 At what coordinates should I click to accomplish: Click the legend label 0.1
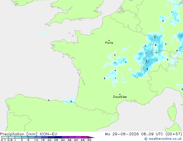point(3,140)
